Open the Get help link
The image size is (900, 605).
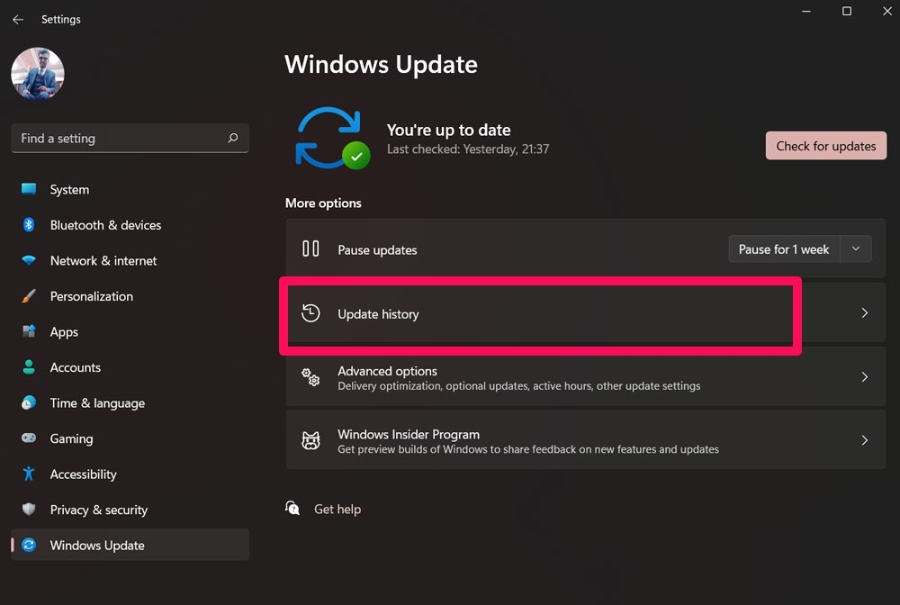click(x=337, y=510)
